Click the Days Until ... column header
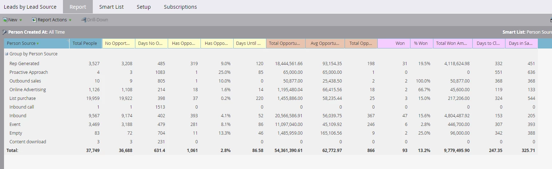552x169 pixels. coord(249,43)
